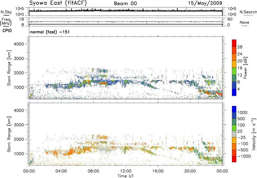The width and height of the screenshot is (257, 178).
Task: Click the "20:00" time axis label
Action: coord(190,171)
